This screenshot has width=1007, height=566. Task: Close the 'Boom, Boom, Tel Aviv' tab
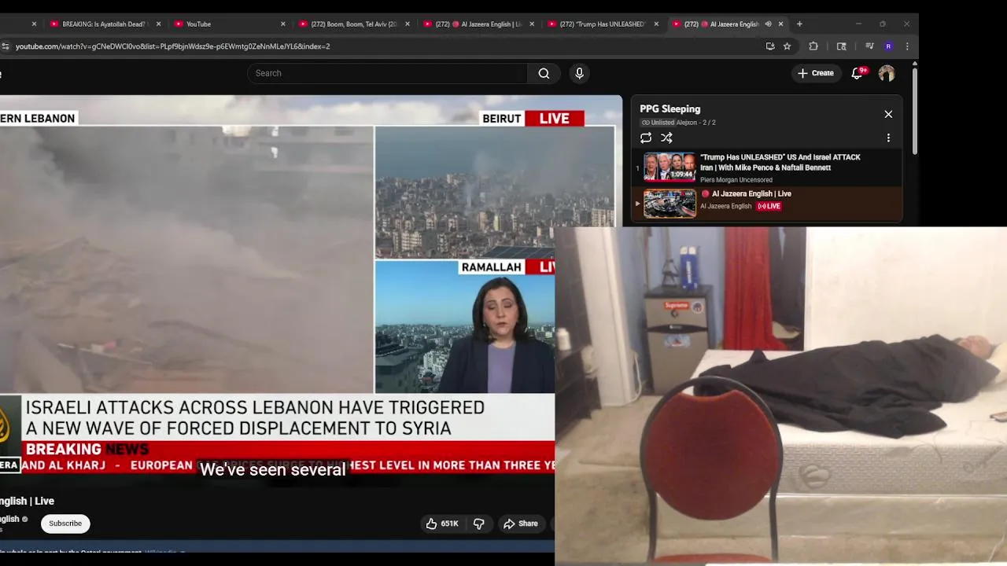[x=408, y=24]
